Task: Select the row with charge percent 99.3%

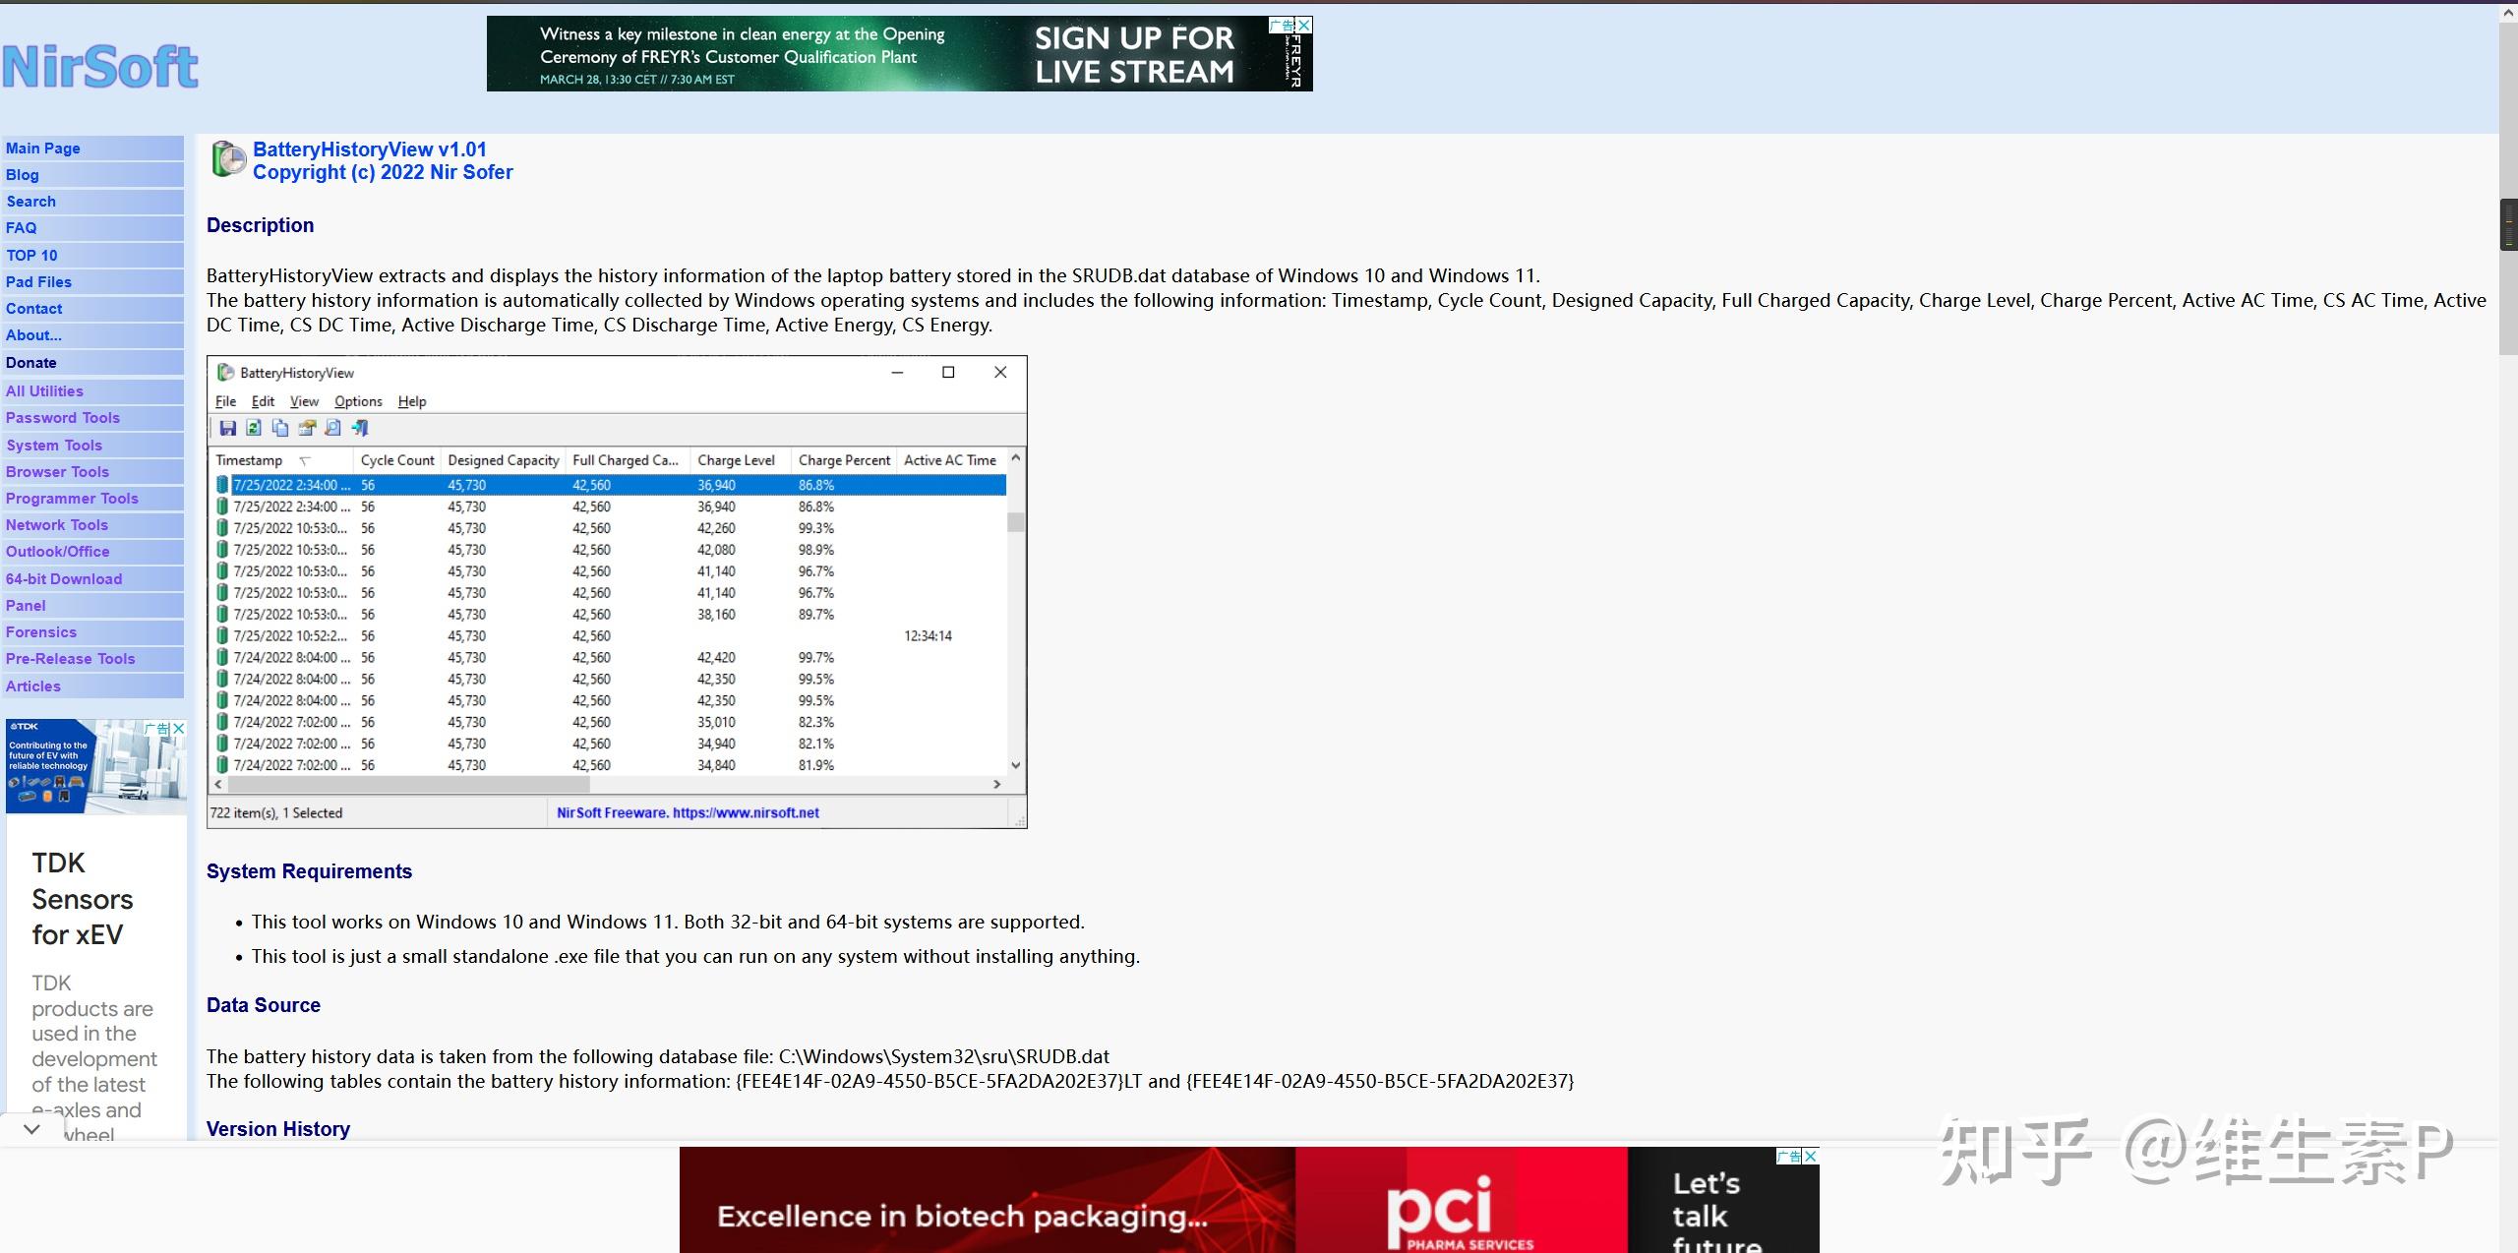Action: [x=610, y=528]
